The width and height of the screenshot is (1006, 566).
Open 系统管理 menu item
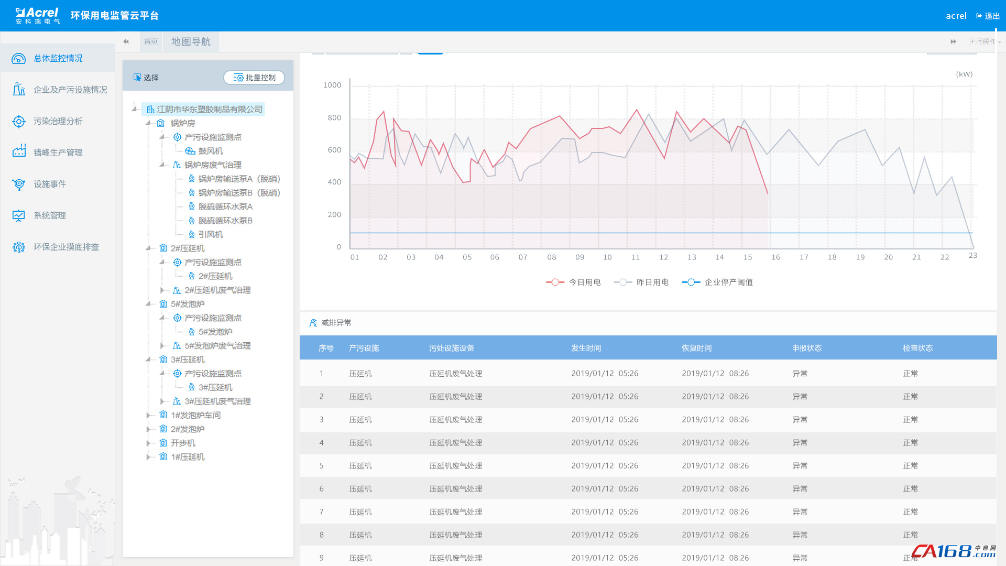(58, 215)
